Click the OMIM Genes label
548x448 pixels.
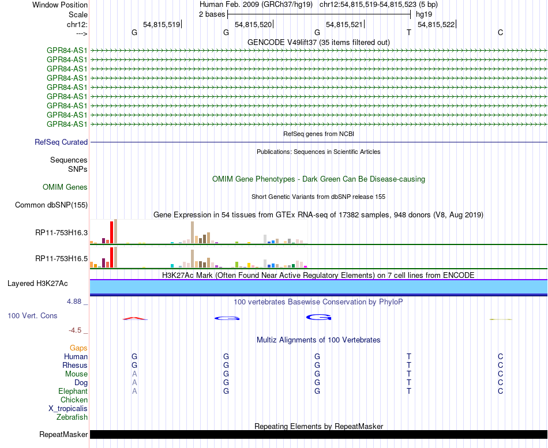[x=65, y=187]
